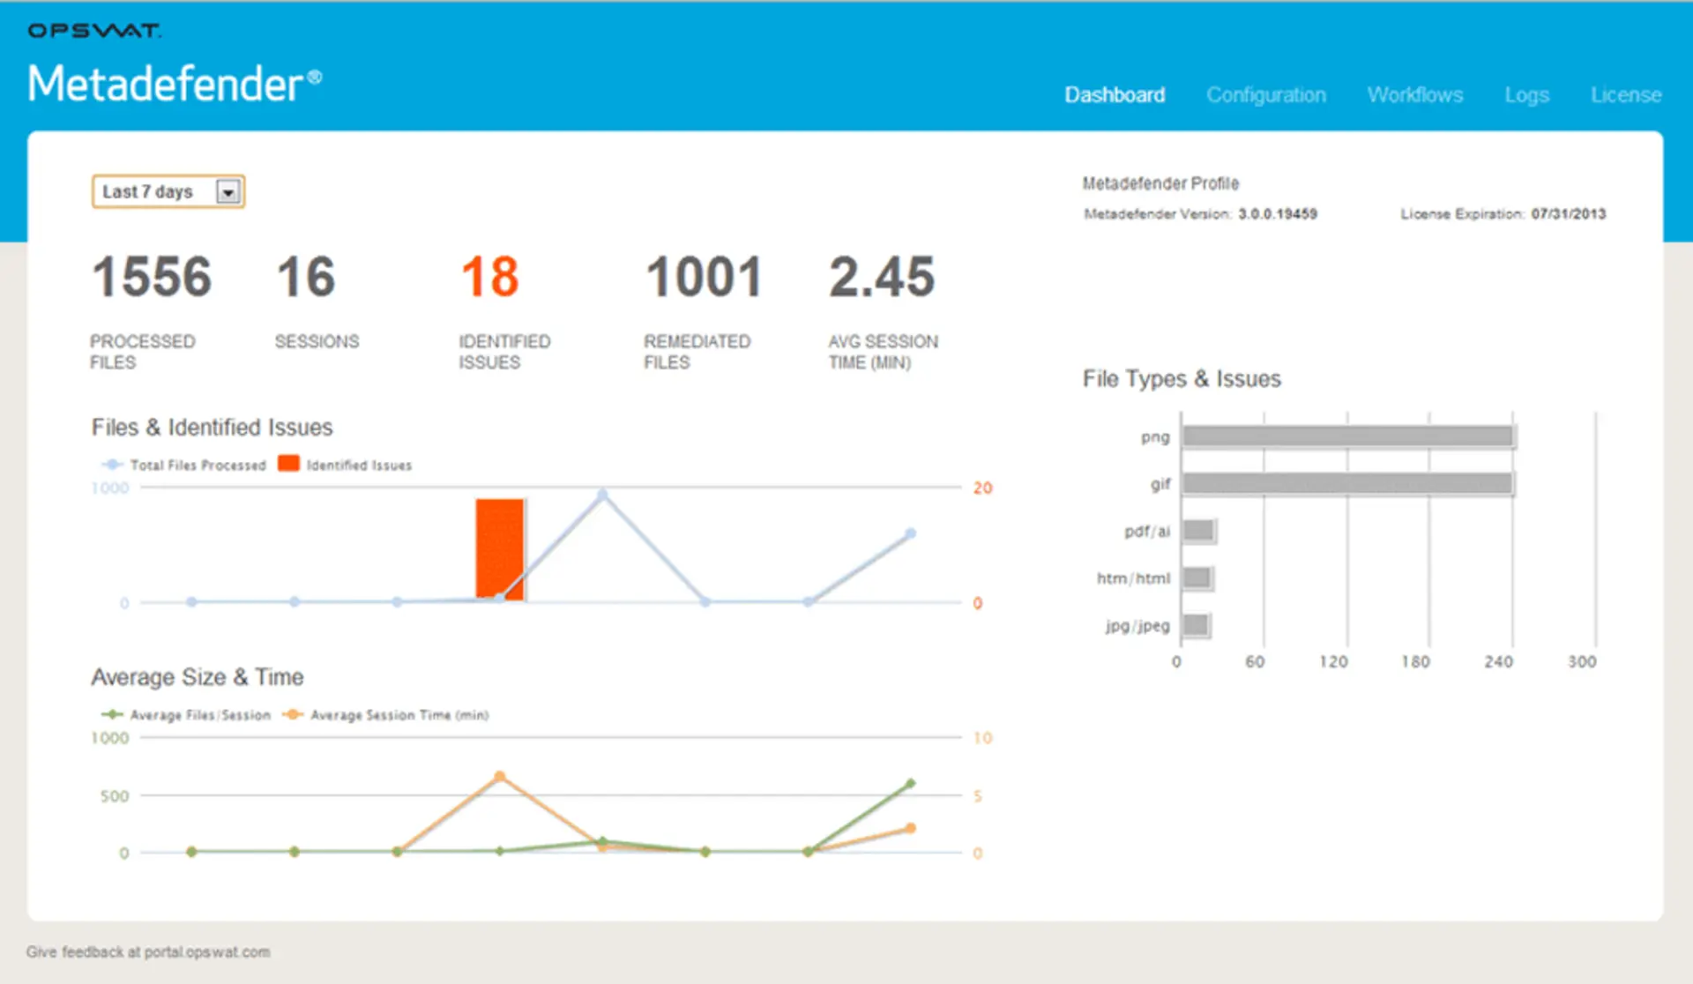The image size is (1693, 984).
Task: Open the License page
Action: [x=1626, y=94]
